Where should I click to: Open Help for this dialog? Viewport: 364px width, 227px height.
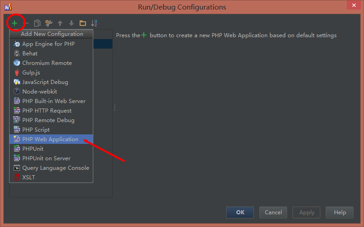click(x=339, y=212)
